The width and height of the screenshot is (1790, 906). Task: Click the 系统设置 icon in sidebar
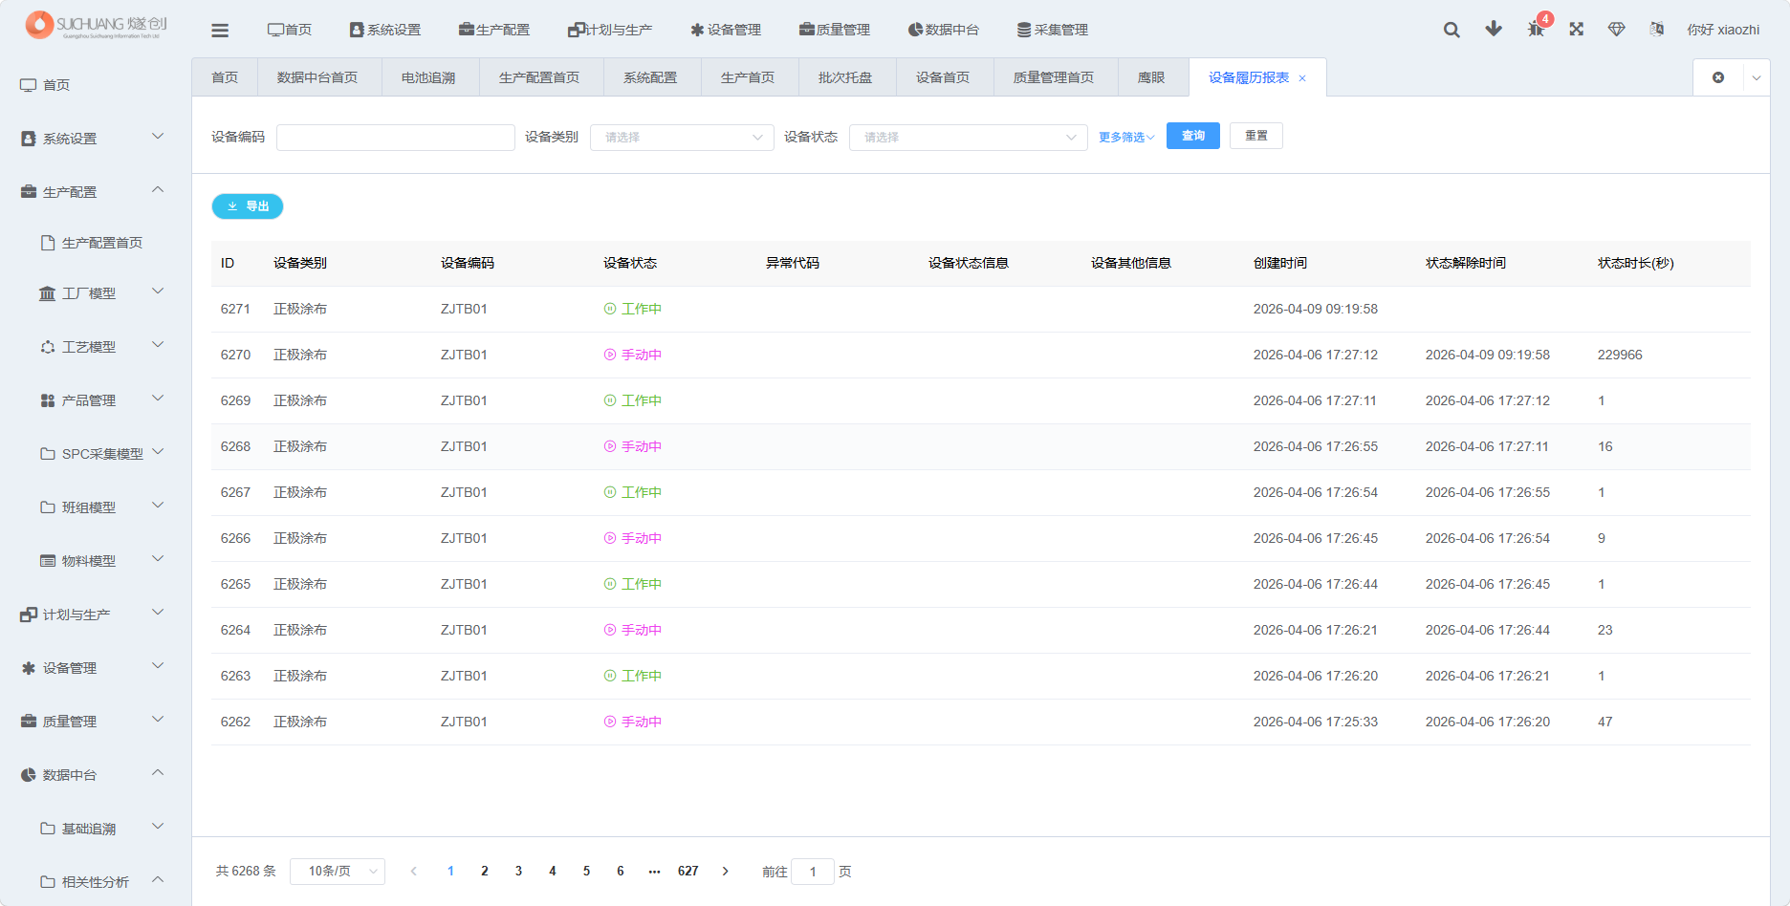coord(29,139)
